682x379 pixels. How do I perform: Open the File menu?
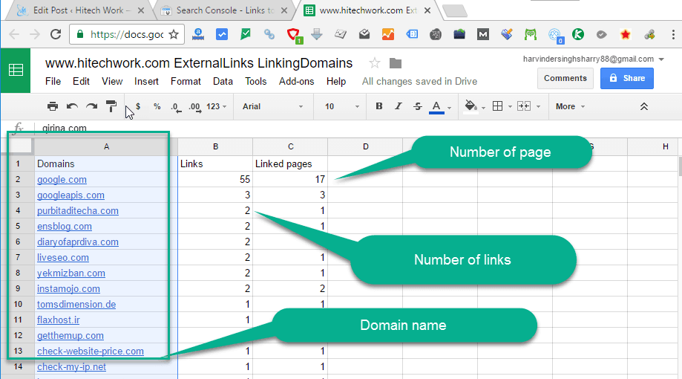point(53,82)
